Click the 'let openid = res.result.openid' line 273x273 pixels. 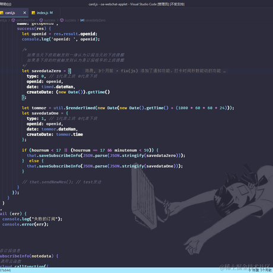(x=59, y=34)
